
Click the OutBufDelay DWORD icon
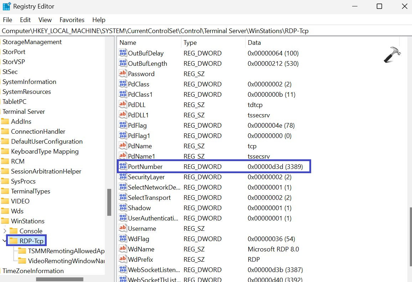click(x=123, y=53)
